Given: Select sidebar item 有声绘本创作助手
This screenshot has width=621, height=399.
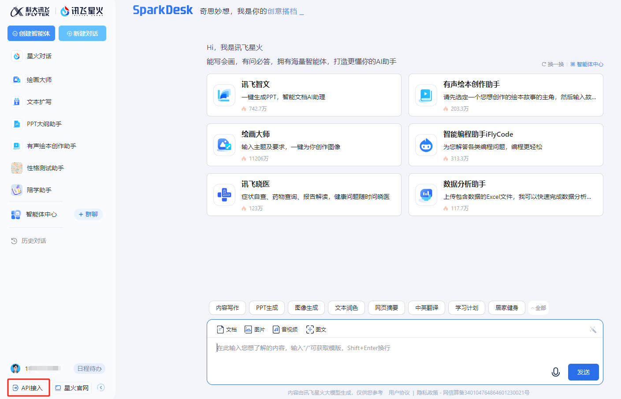Looking at the screenshot, I should tap(51, 146).
